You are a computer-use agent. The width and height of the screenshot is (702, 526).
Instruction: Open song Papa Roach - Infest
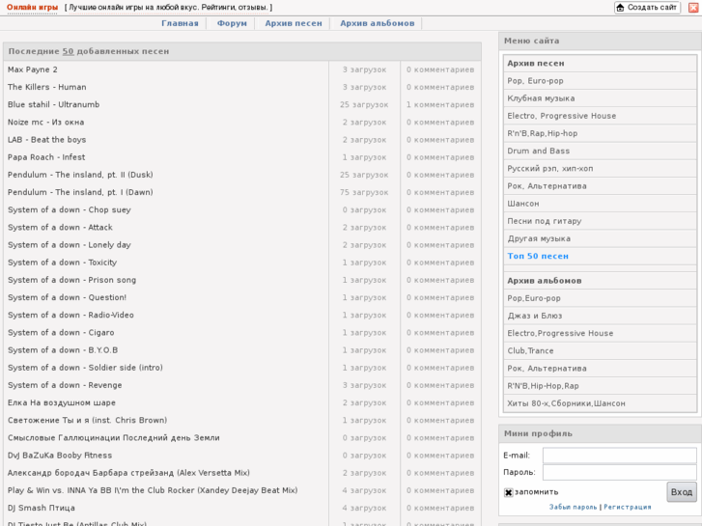pyautogui.click(x=46, y=157)
